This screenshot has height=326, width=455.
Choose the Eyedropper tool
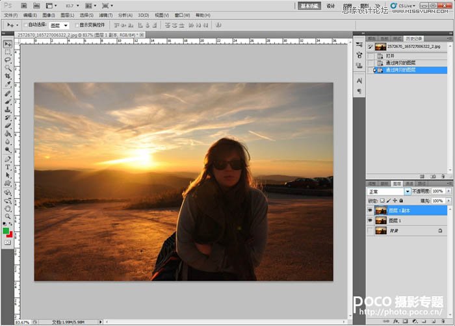point(8,84)
